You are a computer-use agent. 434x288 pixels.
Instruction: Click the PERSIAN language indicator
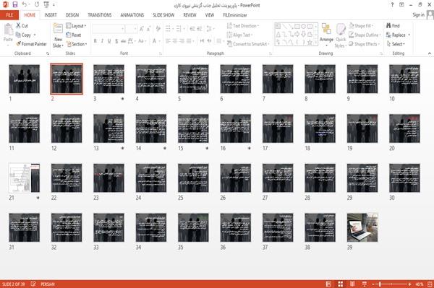click(x=48, y=284)
